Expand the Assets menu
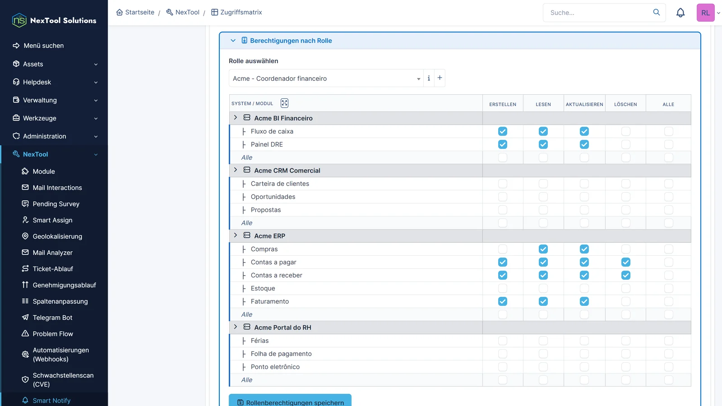722x406 pixels. tap(54, 64)
